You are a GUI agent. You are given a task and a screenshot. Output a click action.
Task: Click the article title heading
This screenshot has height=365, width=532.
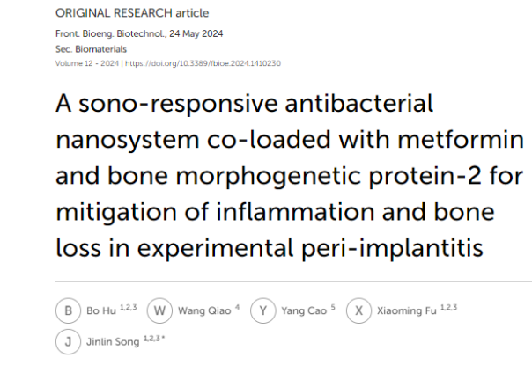290,175
